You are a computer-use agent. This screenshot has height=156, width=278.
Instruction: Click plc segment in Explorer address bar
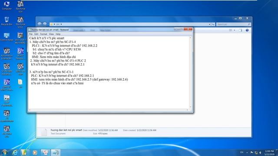[58, 24]
